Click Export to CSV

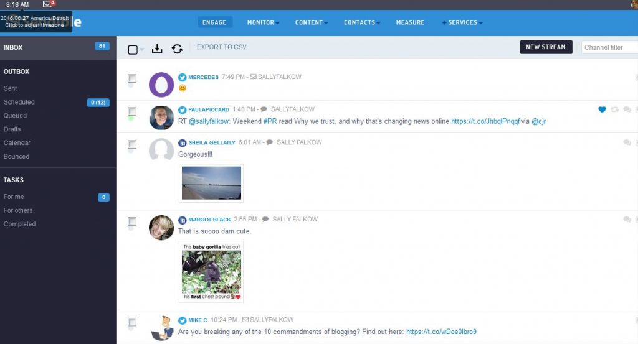tap(222, 47)
